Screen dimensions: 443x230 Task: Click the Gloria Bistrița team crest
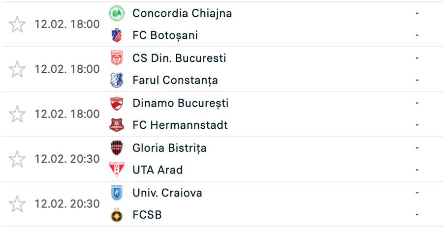pos(117,148)
